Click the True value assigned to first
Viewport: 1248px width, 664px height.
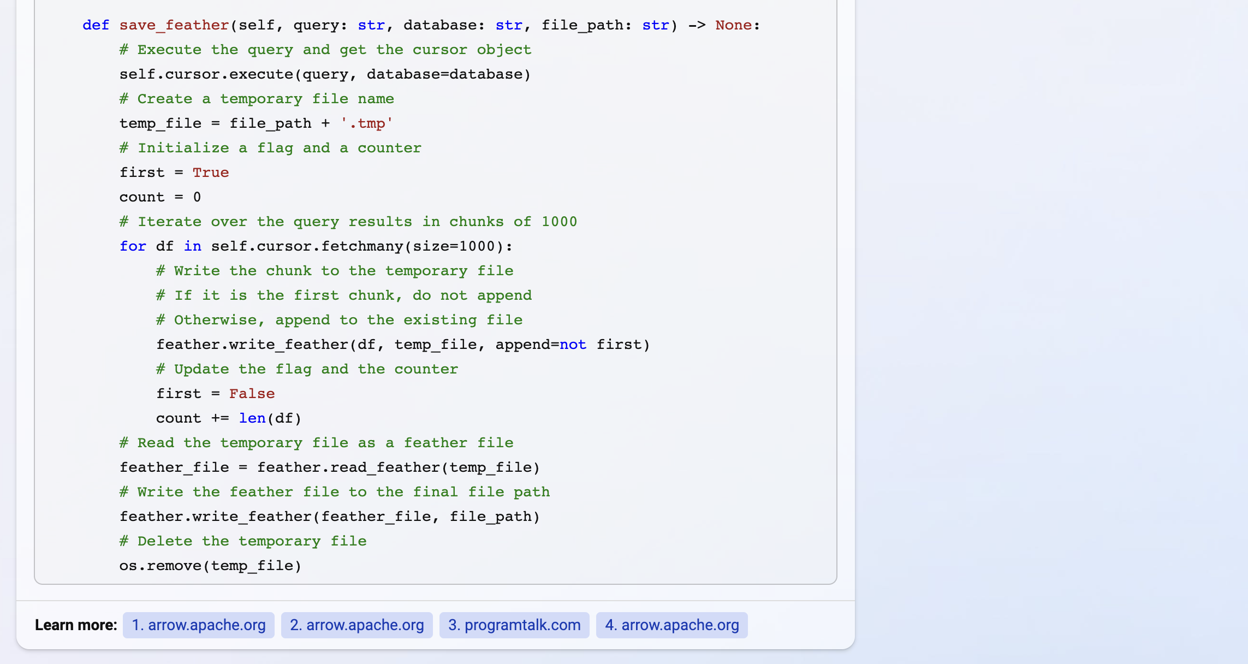pyautogui.click(x=211, y=172)
